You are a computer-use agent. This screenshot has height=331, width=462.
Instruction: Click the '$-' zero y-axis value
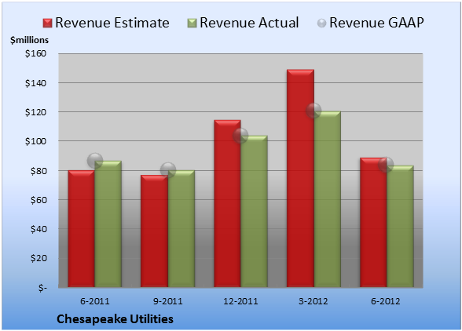coord(42,287)
